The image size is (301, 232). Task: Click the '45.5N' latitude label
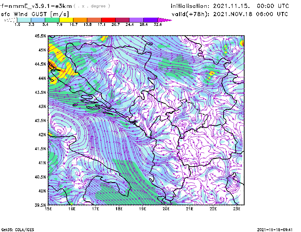40,36
